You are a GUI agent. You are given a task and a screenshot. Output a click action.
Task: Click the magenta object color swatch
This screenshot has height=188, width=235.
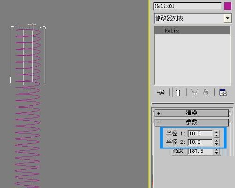click(227, 6)
